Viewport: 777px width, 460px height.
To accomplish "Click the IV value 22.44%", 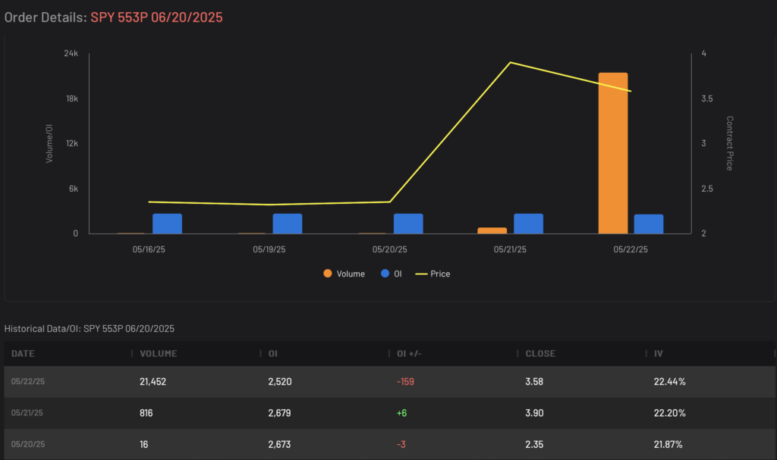I will click(669, 382).
